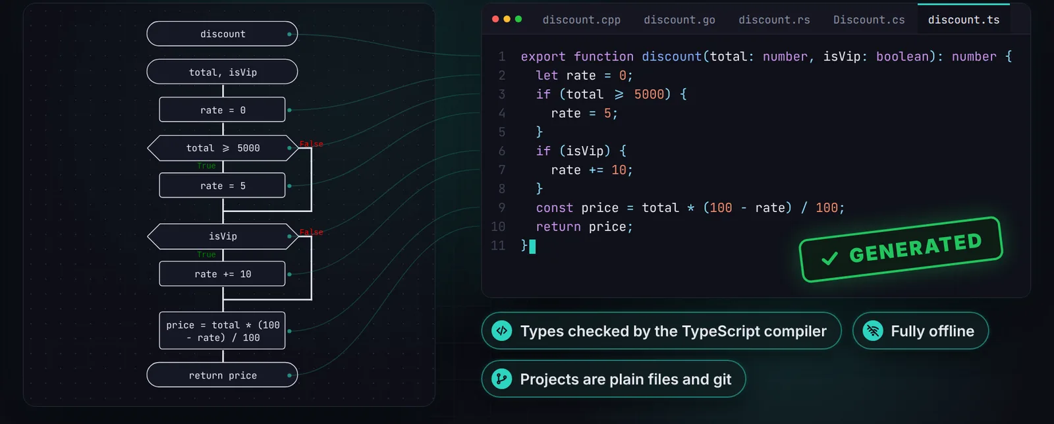Viewport: 1054px width, 424px height.
Task: Click line number 11 in the gutter
Action: [x=498, y=246]
